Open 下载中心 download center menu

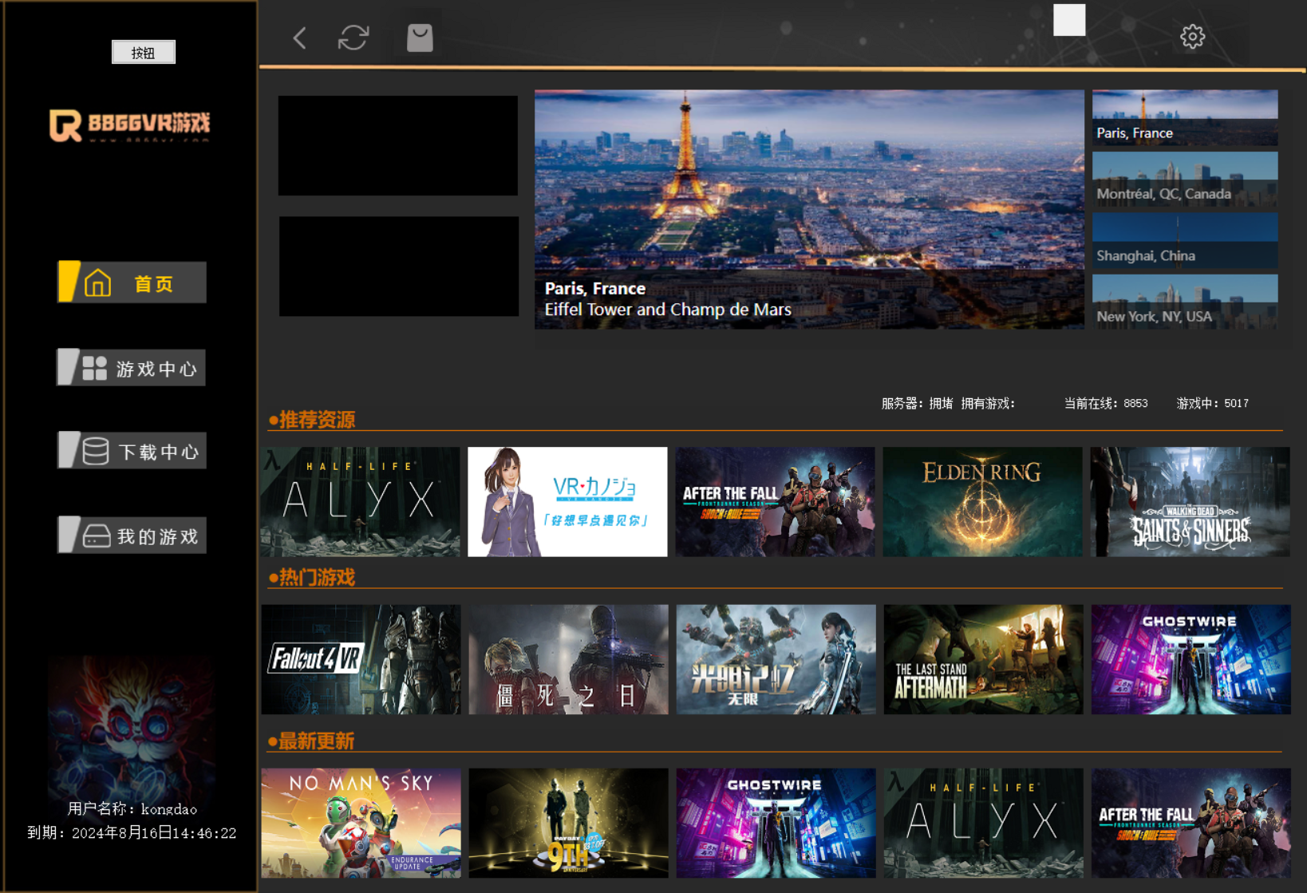pos(132,451)
